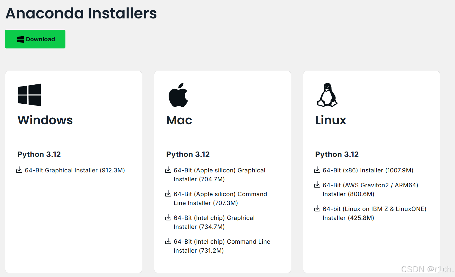Viewport: 455px width, 277px height.
Task: Click download icon beside Apple silicon Graphical Installer
Action: click(168, 170)
